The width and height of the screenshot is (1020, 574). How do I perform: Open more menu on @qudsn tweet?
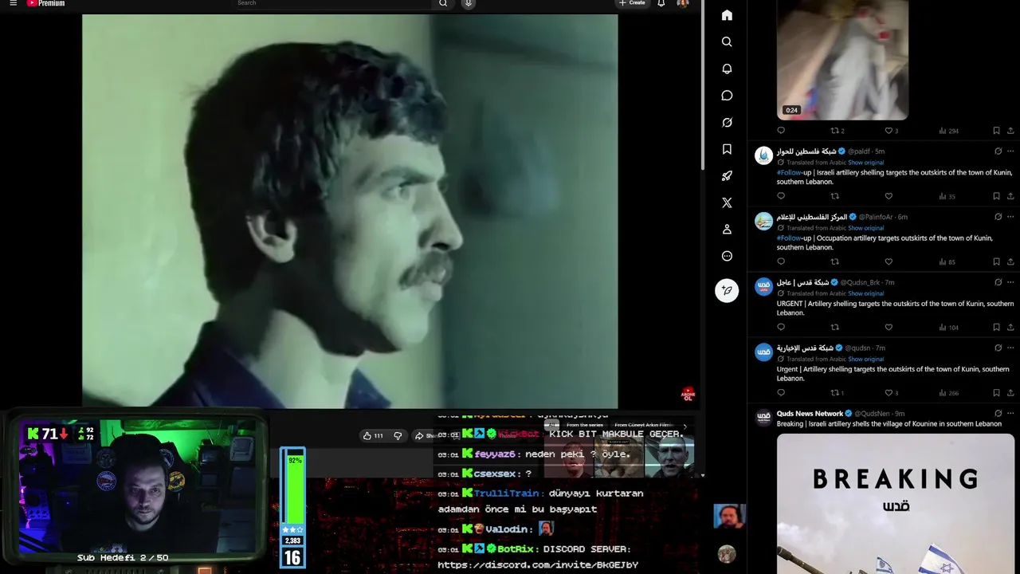coord(1010,348)
